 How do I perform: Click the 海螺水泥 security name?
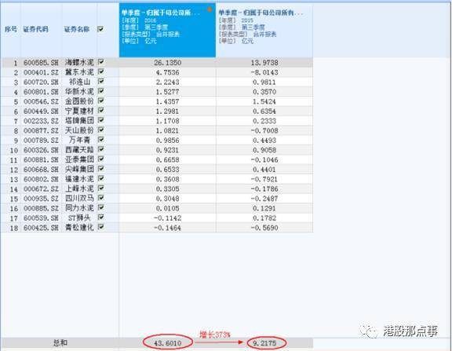[x=79, y=62]
